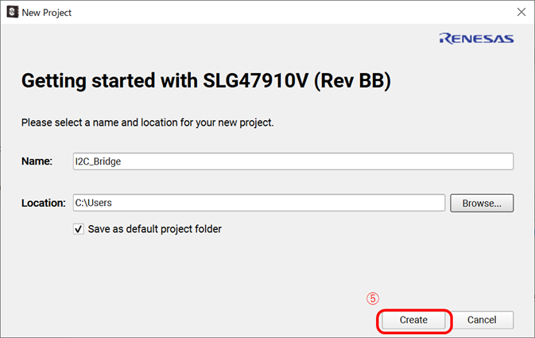Click the 'Please select a name' instruction text
The width and height of the screenshot is (535, 338).
147,122
